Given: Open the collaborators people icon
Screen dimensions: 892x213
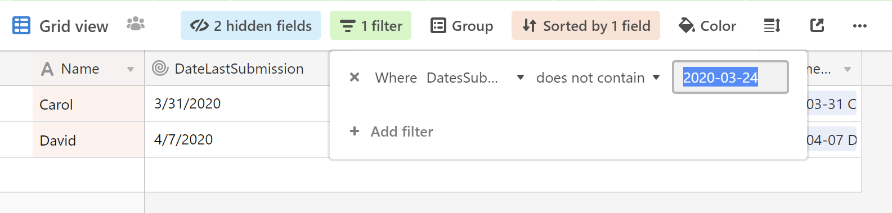Looking at the screenshot, I should (x=136, y=24).
